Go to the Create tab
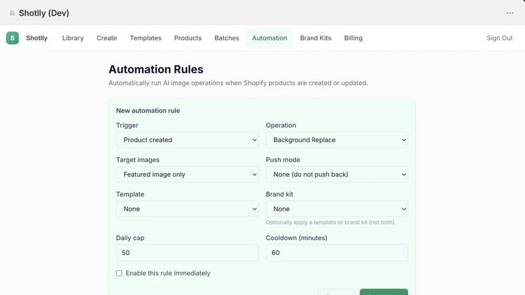 click(x=107, y=38)
